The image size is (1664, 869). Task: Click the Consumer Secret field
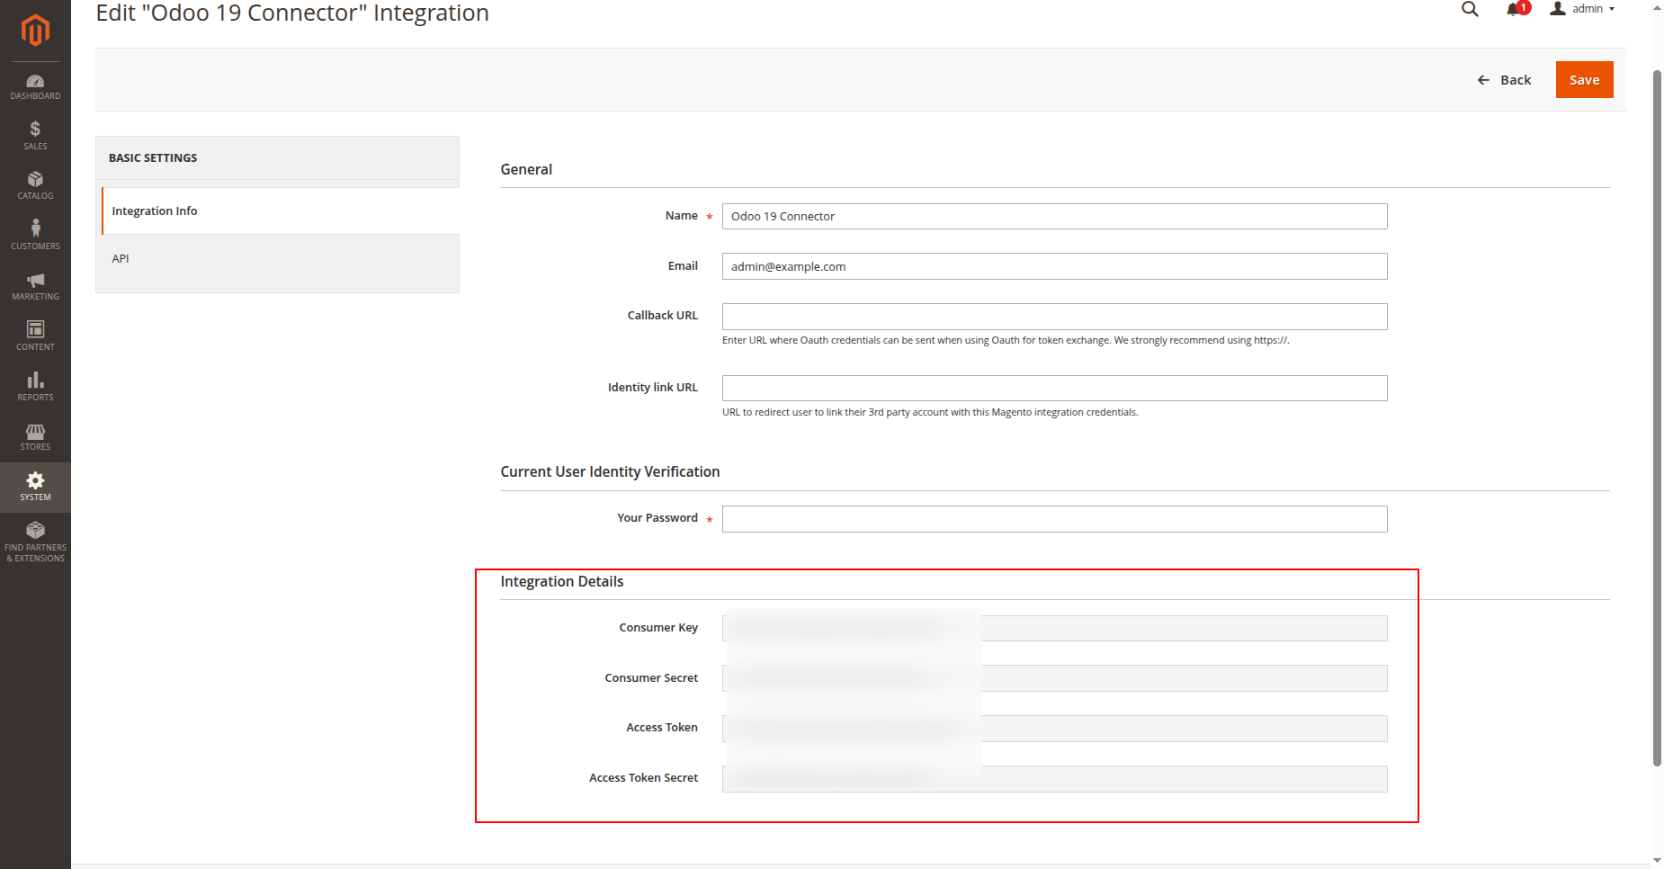1054,678
